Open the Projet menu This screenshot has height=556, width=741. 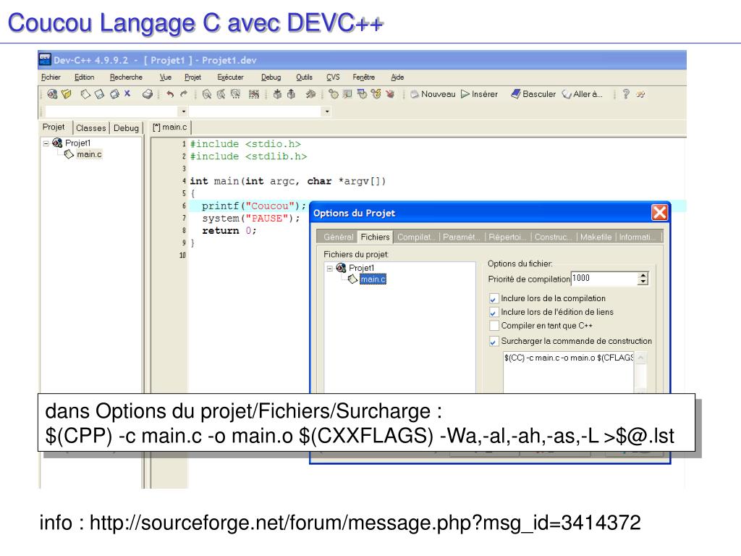(192, 77)
